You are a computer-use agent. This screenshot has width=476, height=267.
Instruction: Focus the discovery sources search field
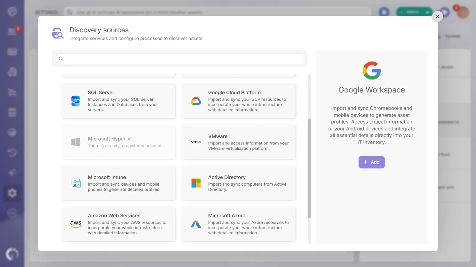point(180,59)
